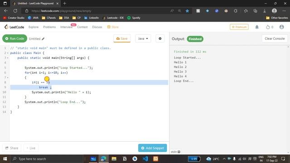Viewport: 290px width, 163px height.
Task: Open the Creator Studio bookmark
Action: (x=14, y=18)
